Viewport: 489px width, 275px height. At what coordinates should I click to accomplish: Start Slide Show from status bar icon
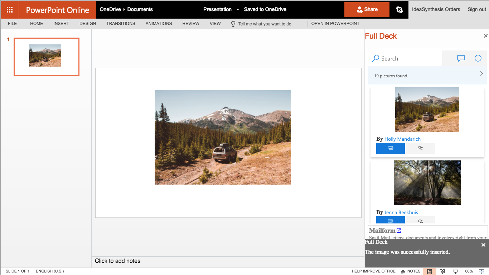click(x=455, y=271)
